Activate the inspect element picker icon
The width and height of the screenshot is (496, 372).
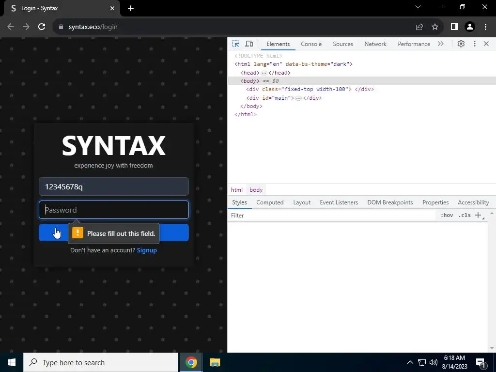[235, 44]
